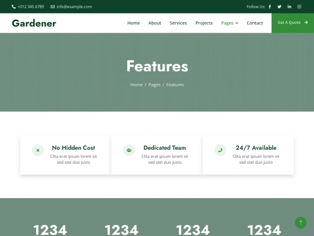Screen dimensions: 314x236
Task: Click the No Hidden Cost cross icon
Action: tap(38, 150)
